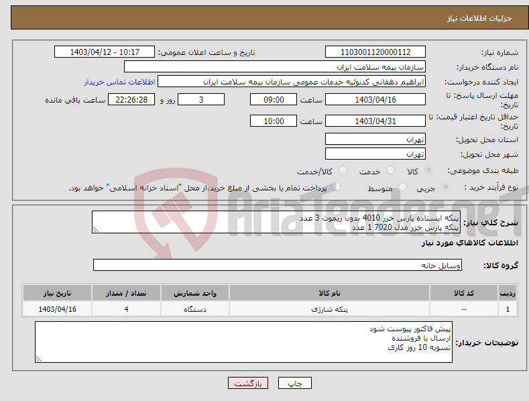Click the واحد شمارش column header

(x=195, y=293)
